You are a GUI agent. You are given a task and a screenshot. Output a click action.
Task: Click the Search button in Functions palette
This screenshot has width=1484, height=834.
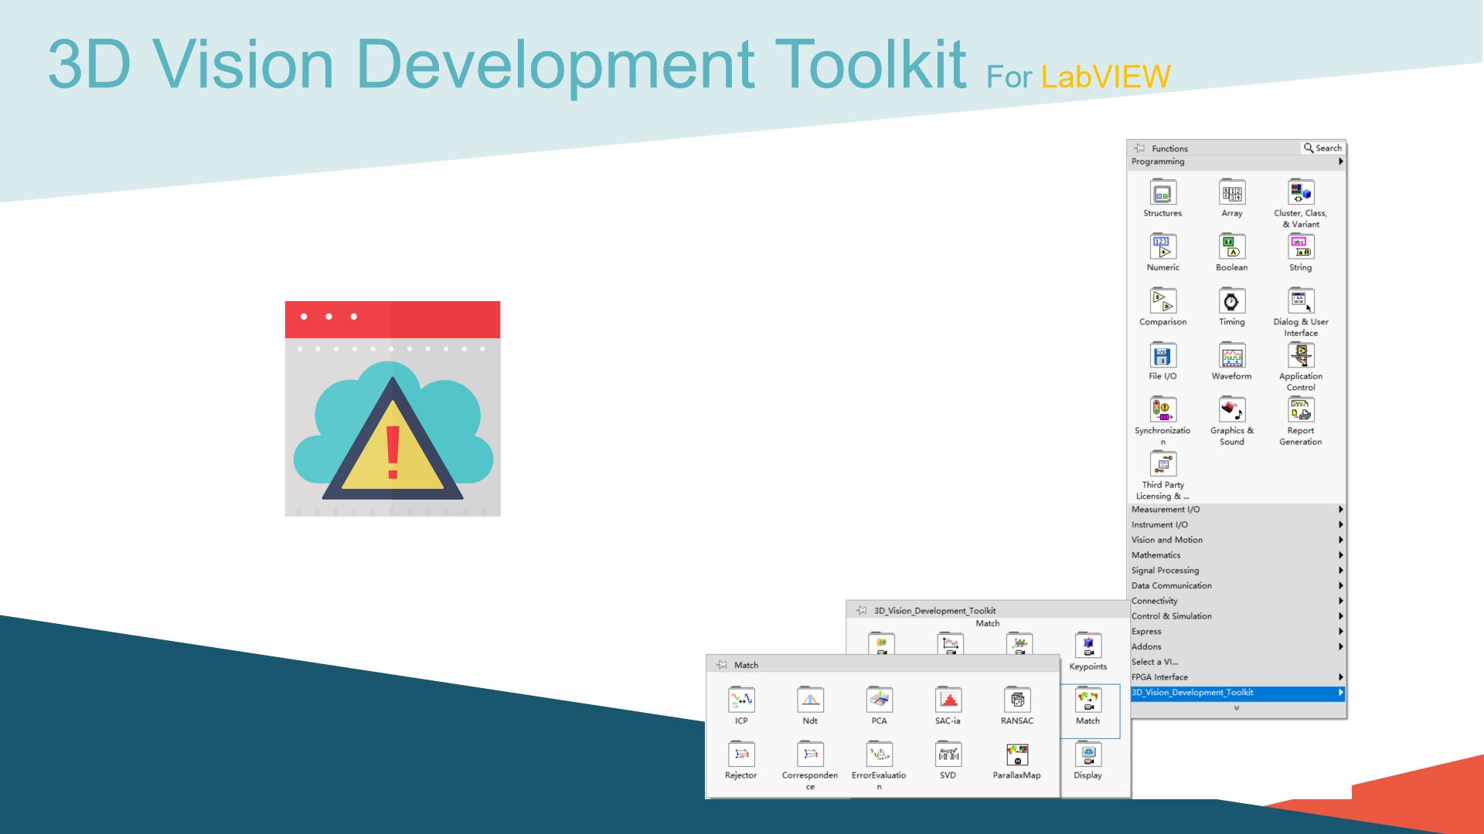tap(1322, 147)
